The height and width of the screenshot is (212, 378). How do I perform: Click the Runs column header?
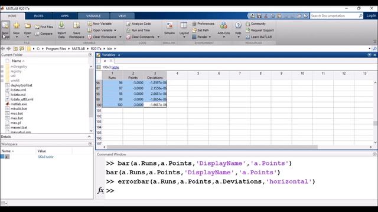[x=112, y=78]
